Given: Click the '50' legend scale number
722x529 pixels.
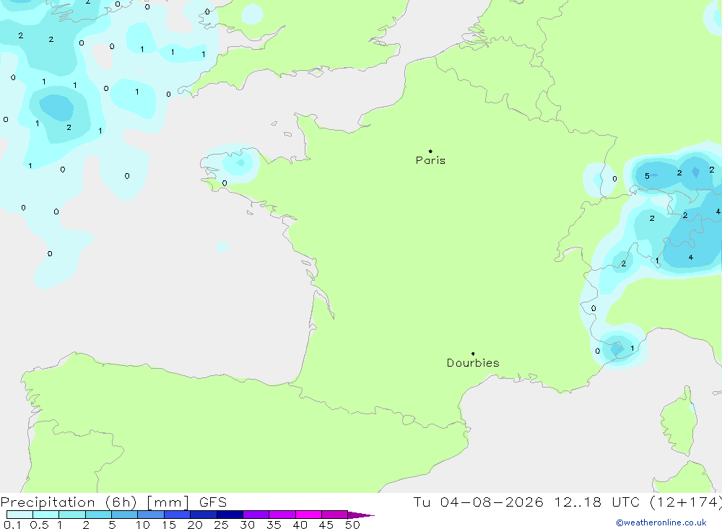Looking at the screenshot, I should [x=352, y=525].
